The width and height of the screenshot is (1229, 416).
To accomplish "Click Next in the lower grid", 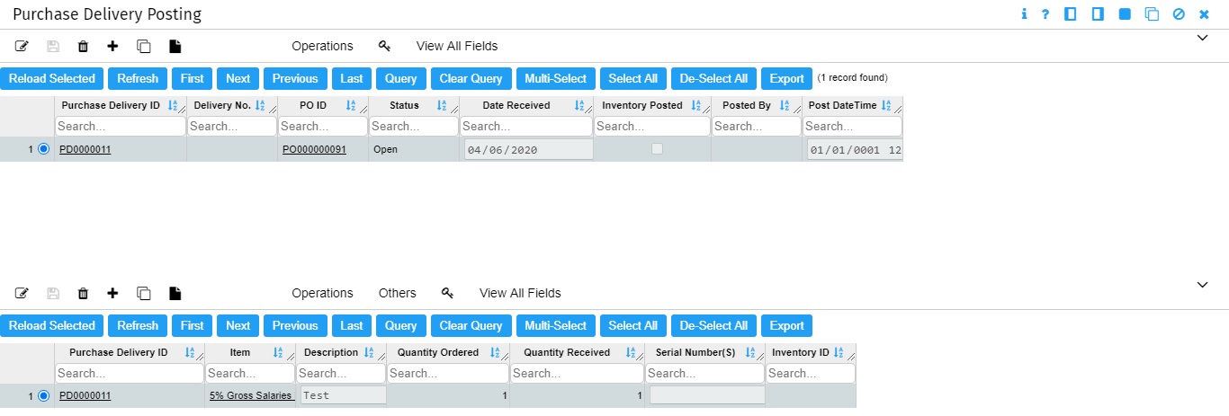I will [238, 325].
